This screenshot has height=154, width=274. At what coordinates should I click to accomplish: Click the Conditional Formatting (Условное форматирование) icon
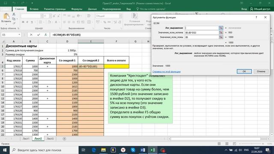click(x=134, y=16)
